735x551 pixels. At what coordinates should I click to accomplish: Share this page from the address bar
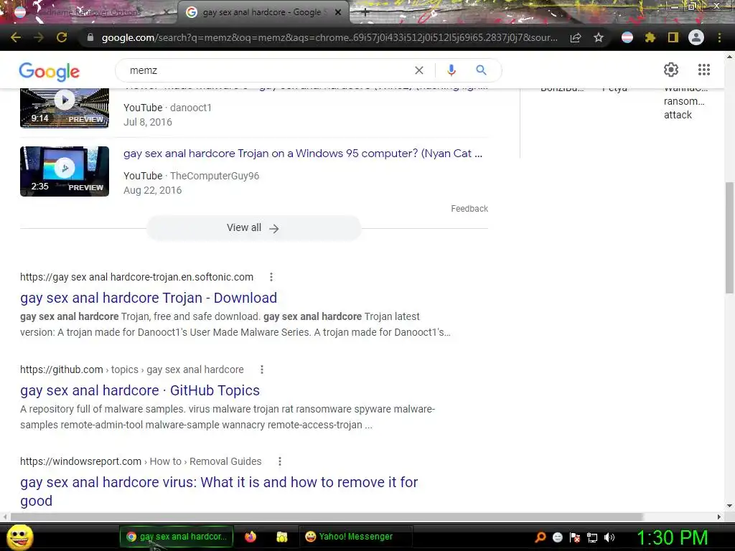click(576, 38)
